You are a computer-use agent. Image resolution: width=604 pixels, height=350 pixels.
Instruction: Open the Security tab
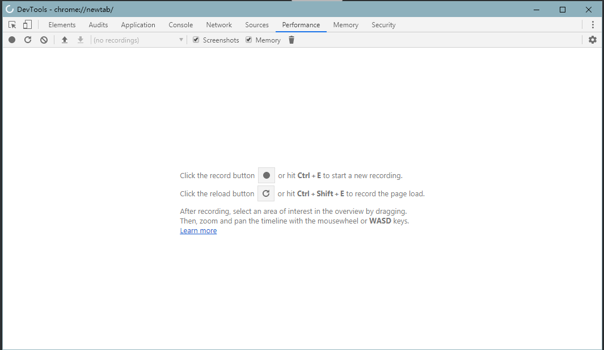[x=383, y=25]
